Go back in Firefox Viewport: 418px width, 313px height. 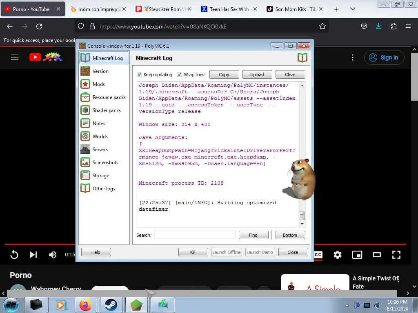[10, 26]
